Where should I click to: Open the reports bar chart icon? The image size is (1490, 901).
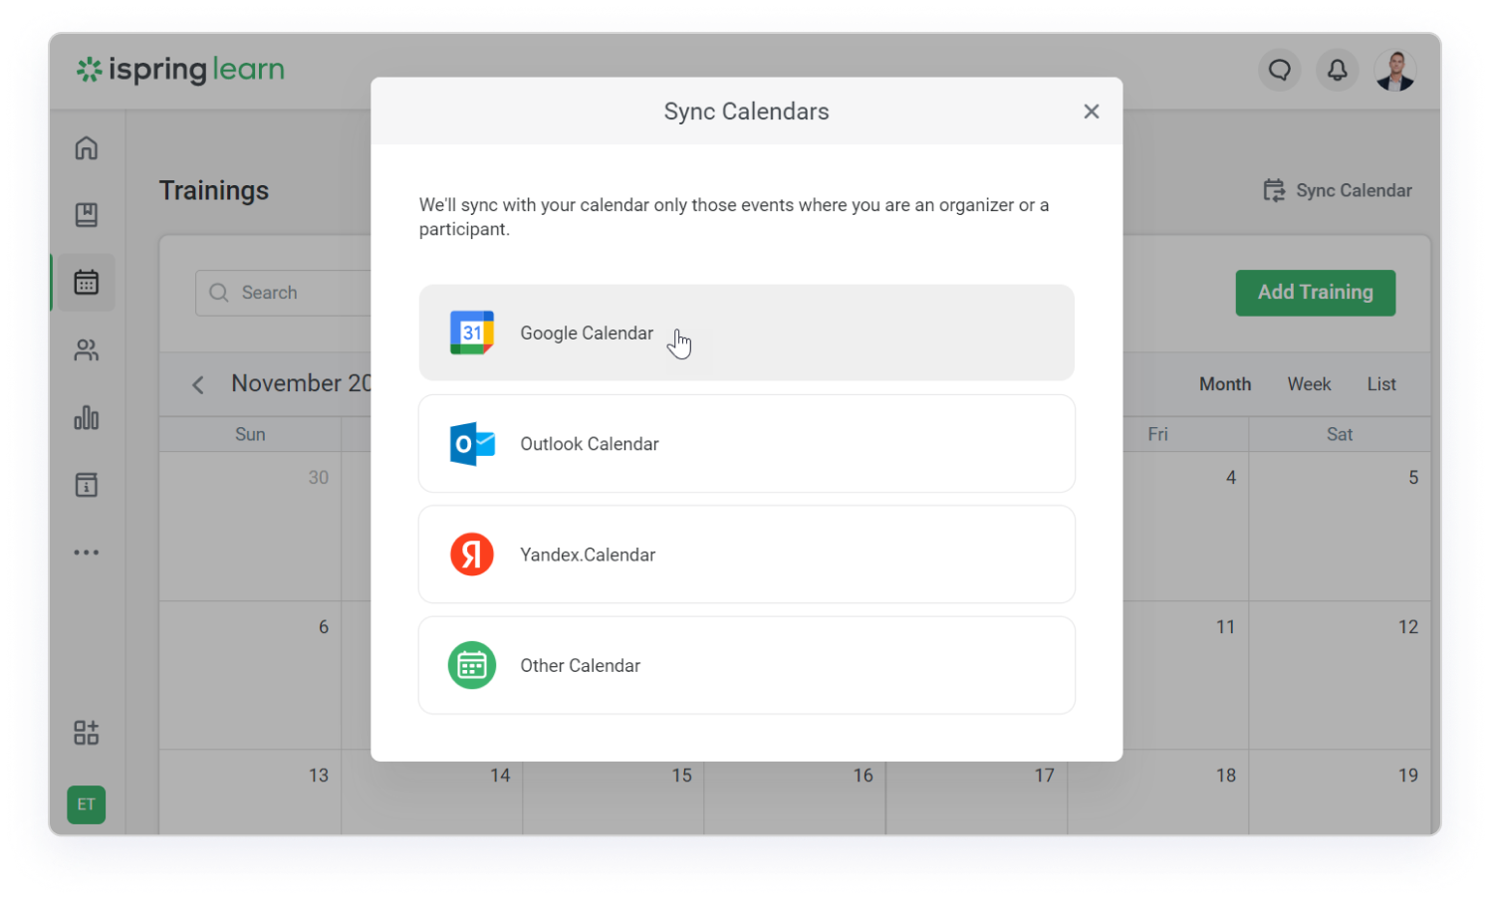87,417
